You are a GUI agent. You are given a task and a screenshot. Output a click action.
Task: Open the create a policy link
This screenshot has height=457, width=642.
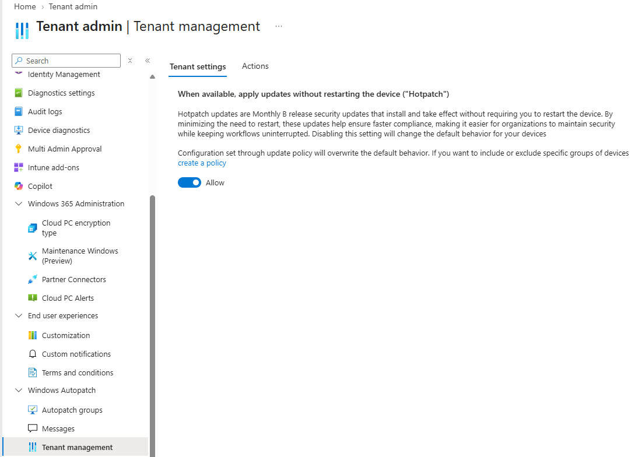202,163
